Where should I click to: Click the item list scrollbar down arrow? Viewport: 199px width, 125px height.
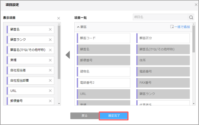coord(194,104)
